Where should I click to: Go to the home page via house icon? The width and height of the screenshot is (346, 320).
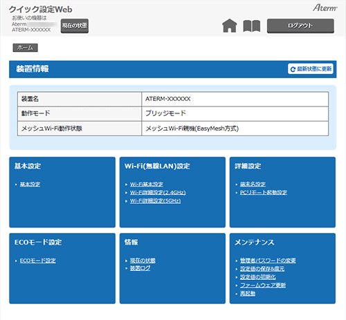(230, 26)
